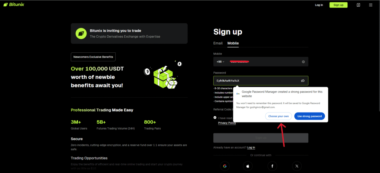
Task: Continue with Facebook sign-up icon
Action: click(272, 166)
